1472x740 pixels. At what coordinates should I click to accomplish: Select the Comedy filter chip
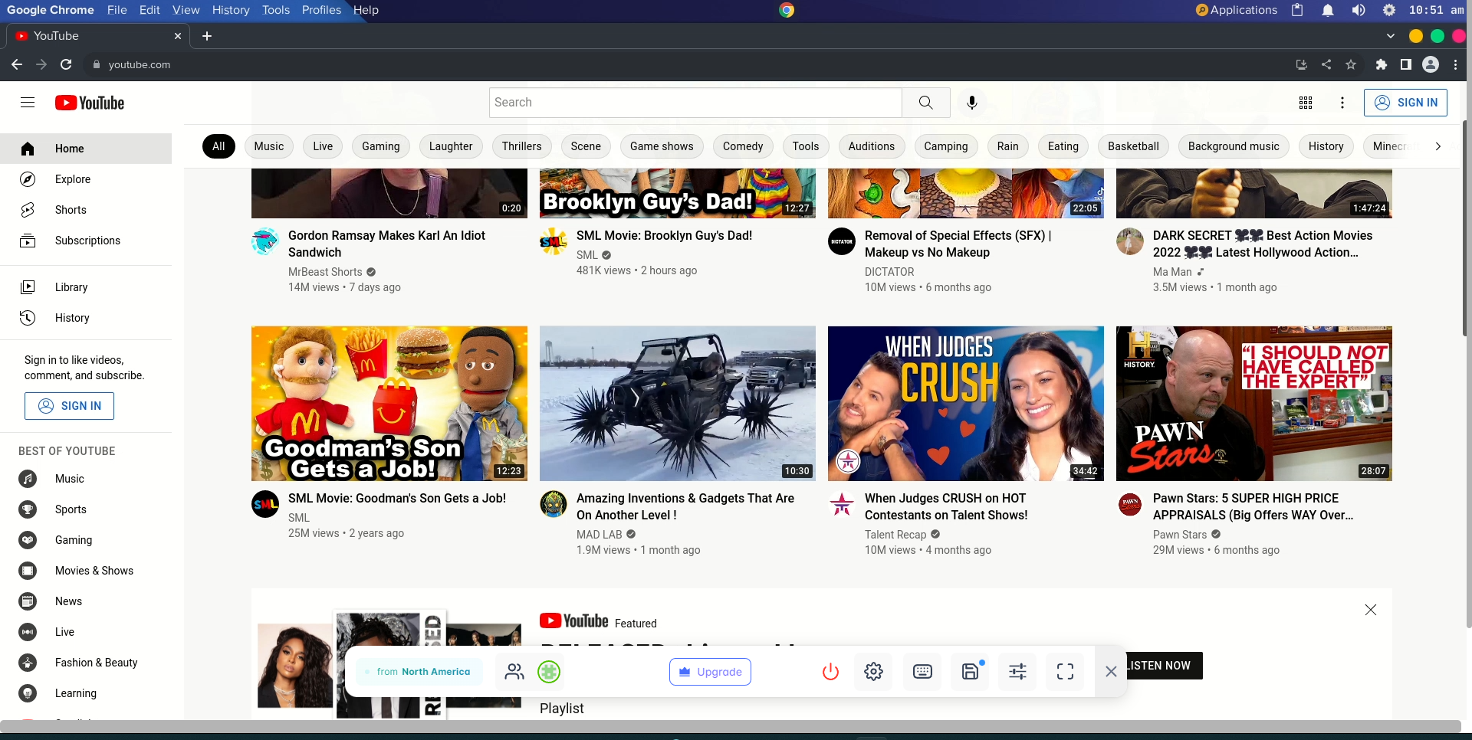[x=743, y=146]
